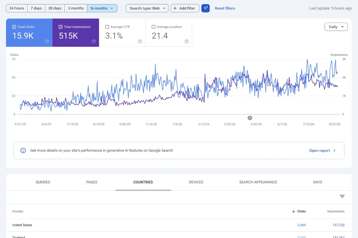Open the Daily granularity dropdown

[x=336, y=27]
